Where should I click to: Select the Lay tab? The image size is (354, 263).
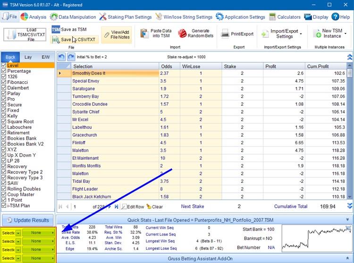(28, 57)
